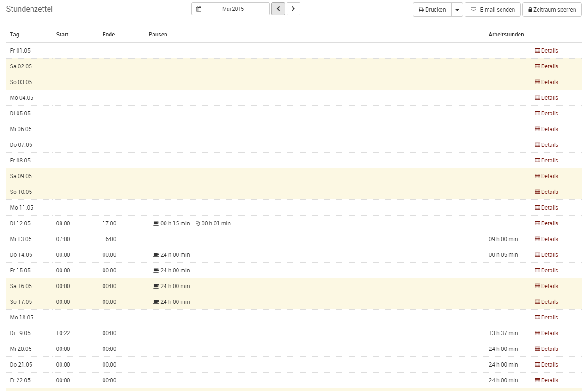Click stethoscope sick icon in Di 12.05 row
Image resolution: width=587 pixels, height=391 pixels.
(198, 223)
